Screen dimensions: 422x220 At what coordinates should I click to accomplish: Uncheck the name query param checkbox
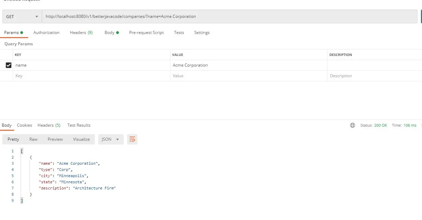pos(9,65)
